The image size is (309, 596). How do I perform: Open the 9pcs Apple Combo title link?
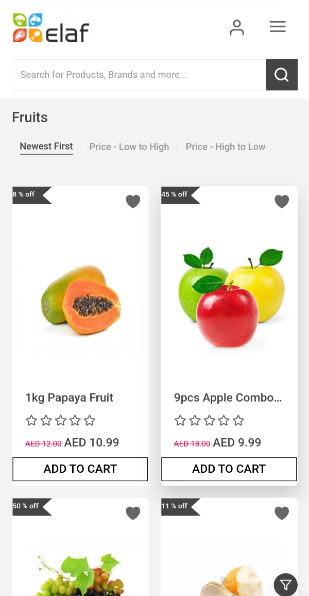228,398
